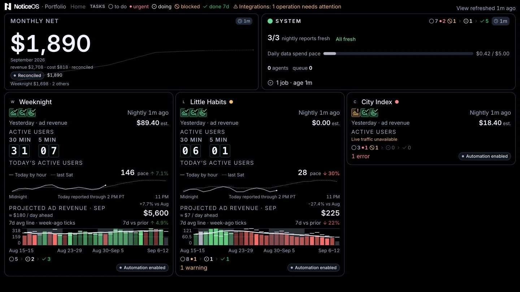Open Weeknight's done count 3
This screenshot has height=292, width=520.
pos(46,259)
